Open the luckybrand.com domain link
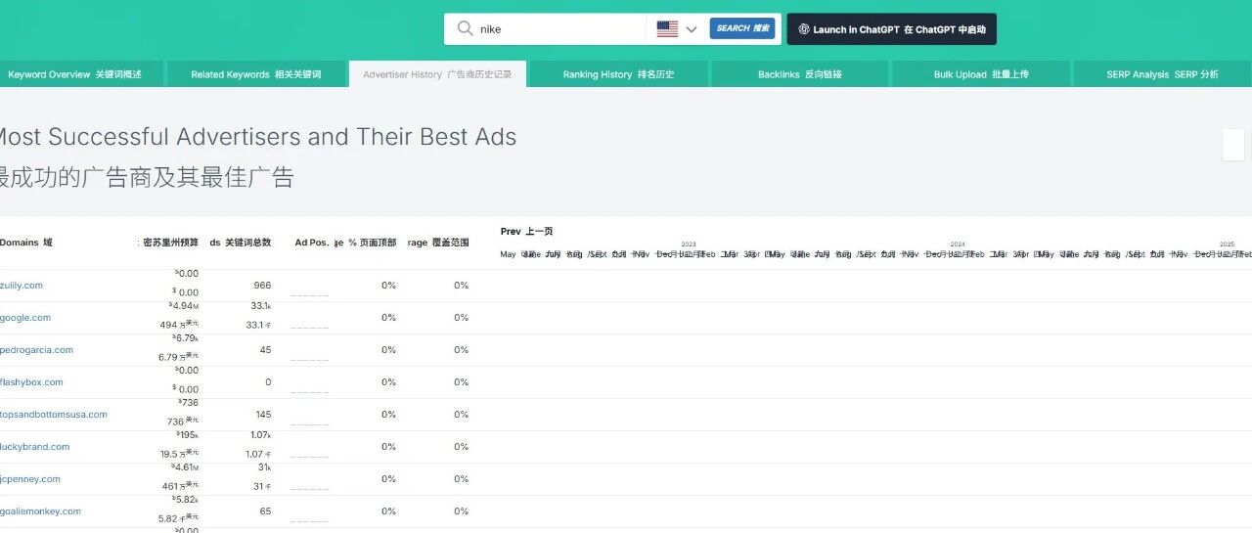The width and height of the screenshot is (1252, 533). pyautogui.click(x=35, y=447)
